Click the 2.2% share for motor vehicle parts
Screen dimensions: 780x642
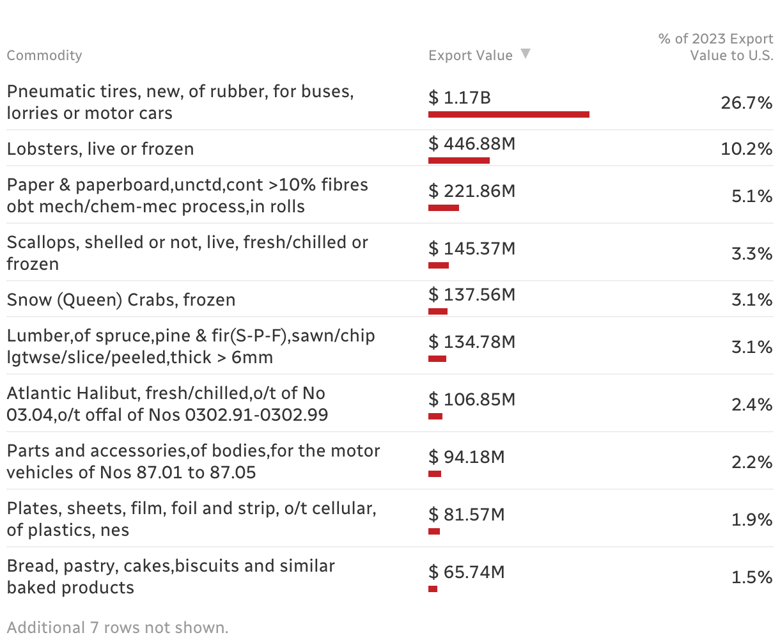(x=752, y=462)
